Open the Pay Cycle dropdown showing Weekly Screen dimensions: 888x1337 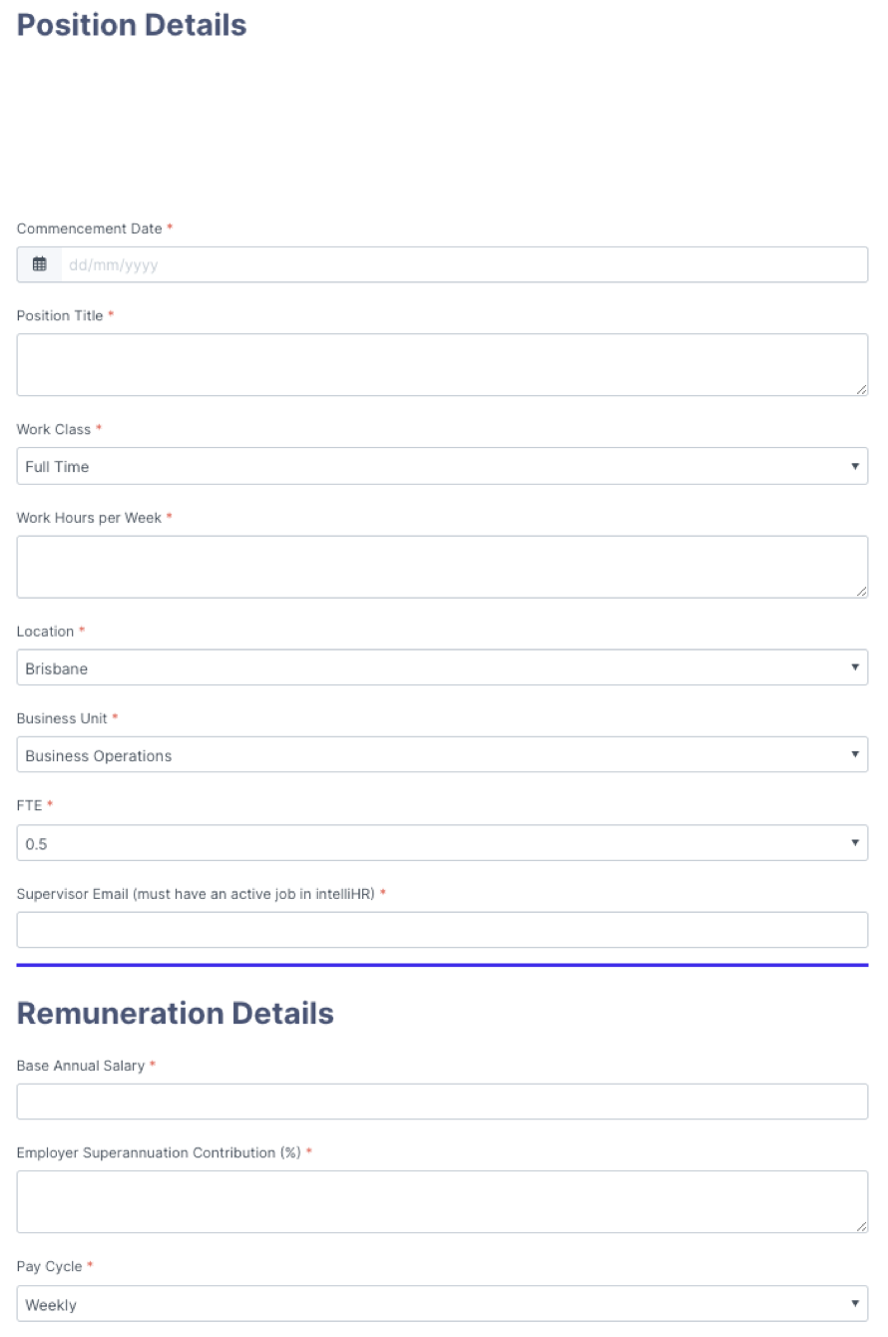[442, 1304]
